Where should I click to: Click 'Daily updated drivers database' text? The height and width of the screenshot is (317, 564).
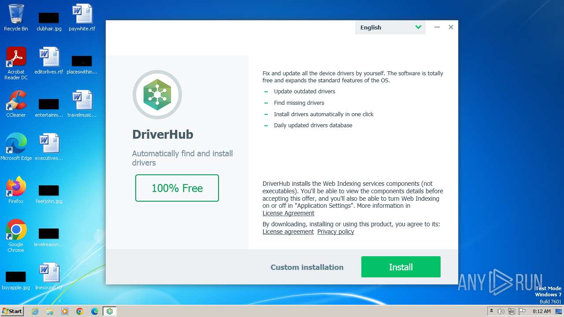pos(313,125)
